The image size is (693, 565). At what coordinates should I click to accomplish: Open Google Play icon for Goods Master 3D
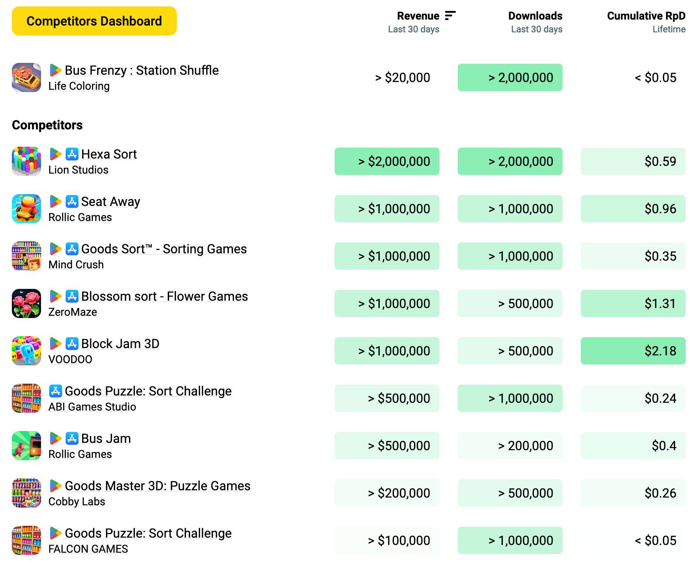pos(56,486)
